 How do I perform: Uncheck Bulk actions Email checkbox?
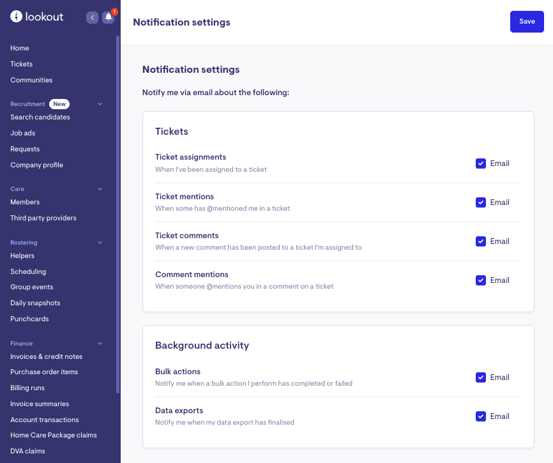pos(481,377)
